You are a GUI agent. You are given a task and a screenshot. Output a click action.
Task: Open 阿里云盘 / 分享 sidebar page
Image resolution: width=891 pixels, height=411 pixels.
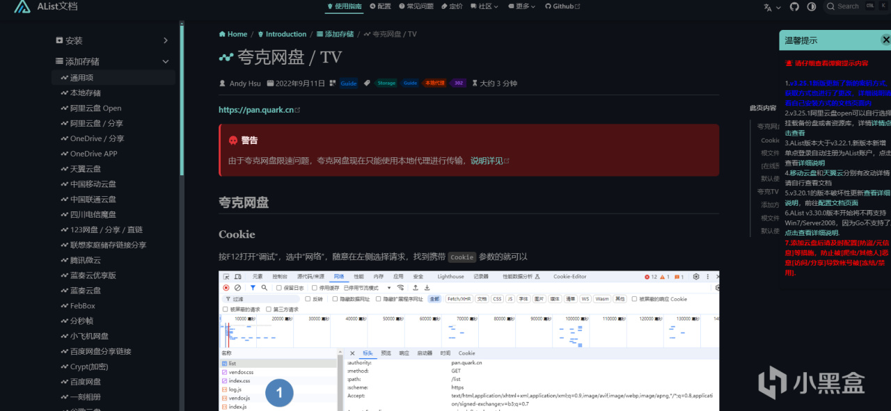113,123
